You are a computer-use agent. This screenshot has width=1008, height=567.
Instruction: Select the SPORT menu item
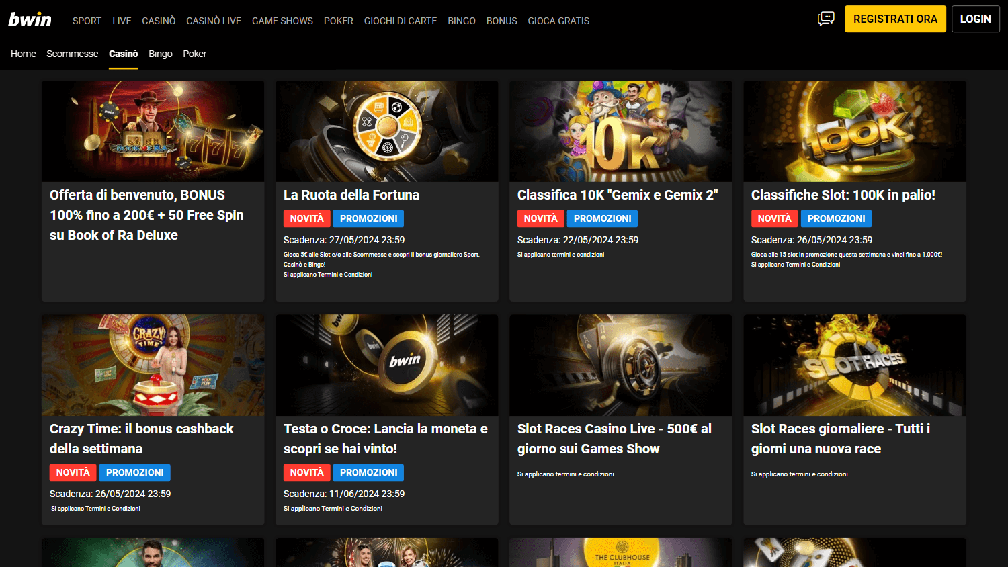tap(87, 21)
